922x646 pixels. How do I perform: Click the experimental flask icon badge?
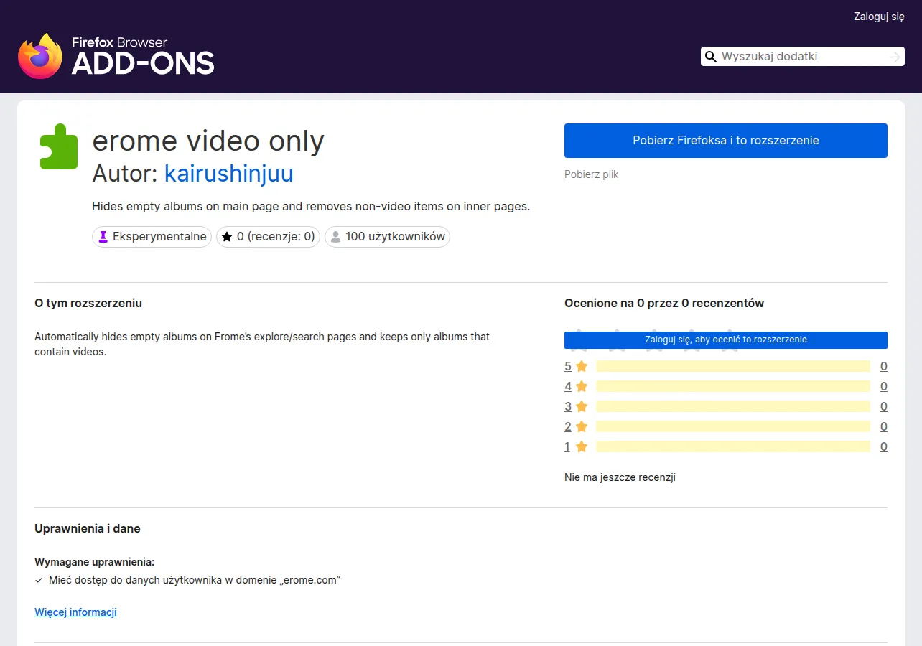tap(103, 236)
